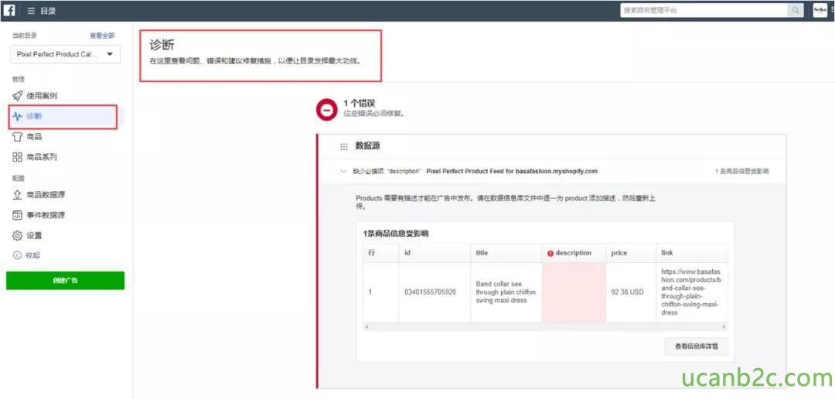Screen dimensions: 835x399
Task: Click the empty red description cell
Action: coord(574,292)
